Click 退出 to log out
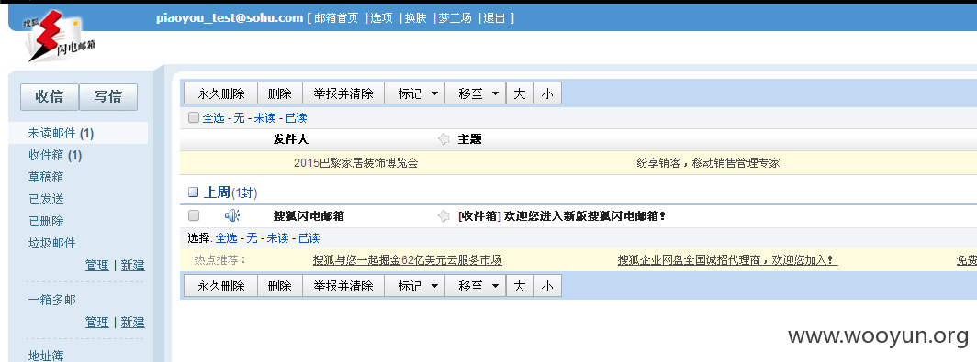The image size is (977, 362). [494, 18]
